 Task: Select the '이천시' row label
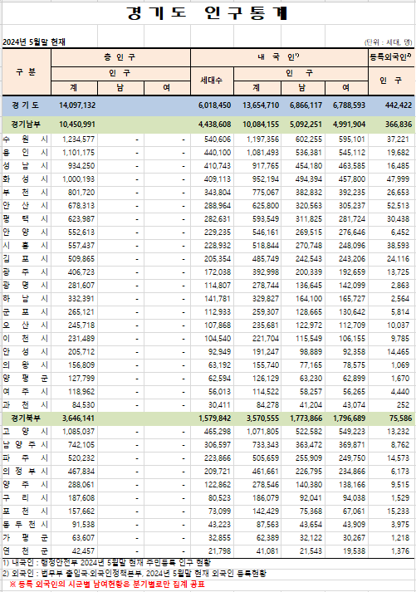25,339
